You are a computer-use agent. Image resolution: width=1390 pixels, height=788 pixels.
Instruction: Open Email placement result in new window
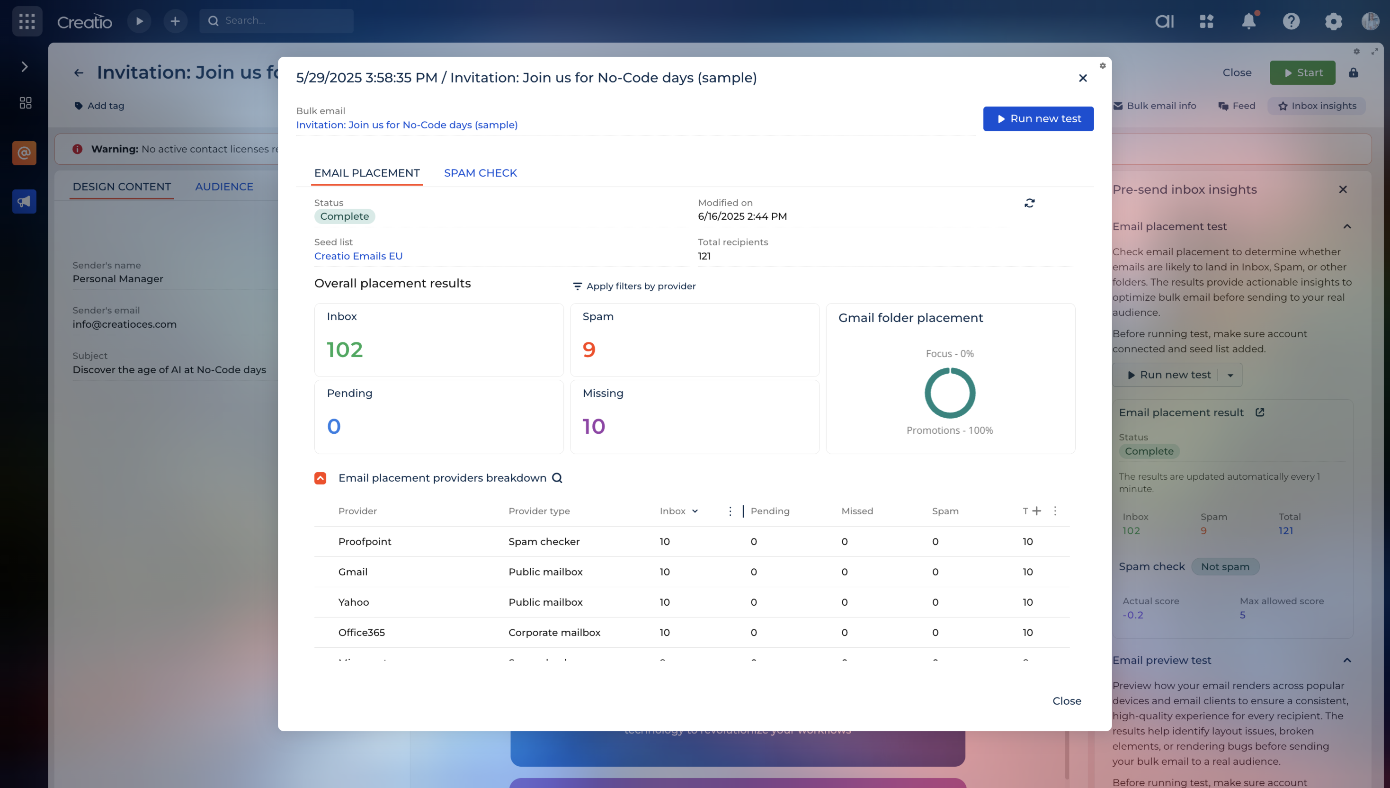click(1260, 412)
